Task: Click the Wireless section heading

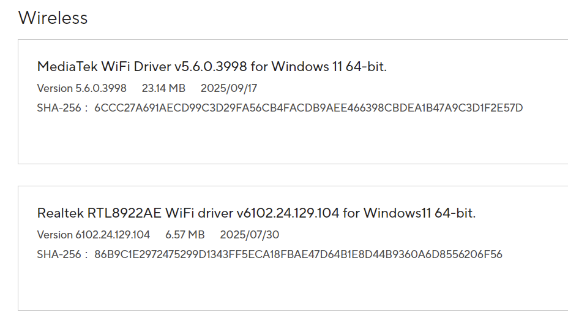Action: [x=53, y=18]
